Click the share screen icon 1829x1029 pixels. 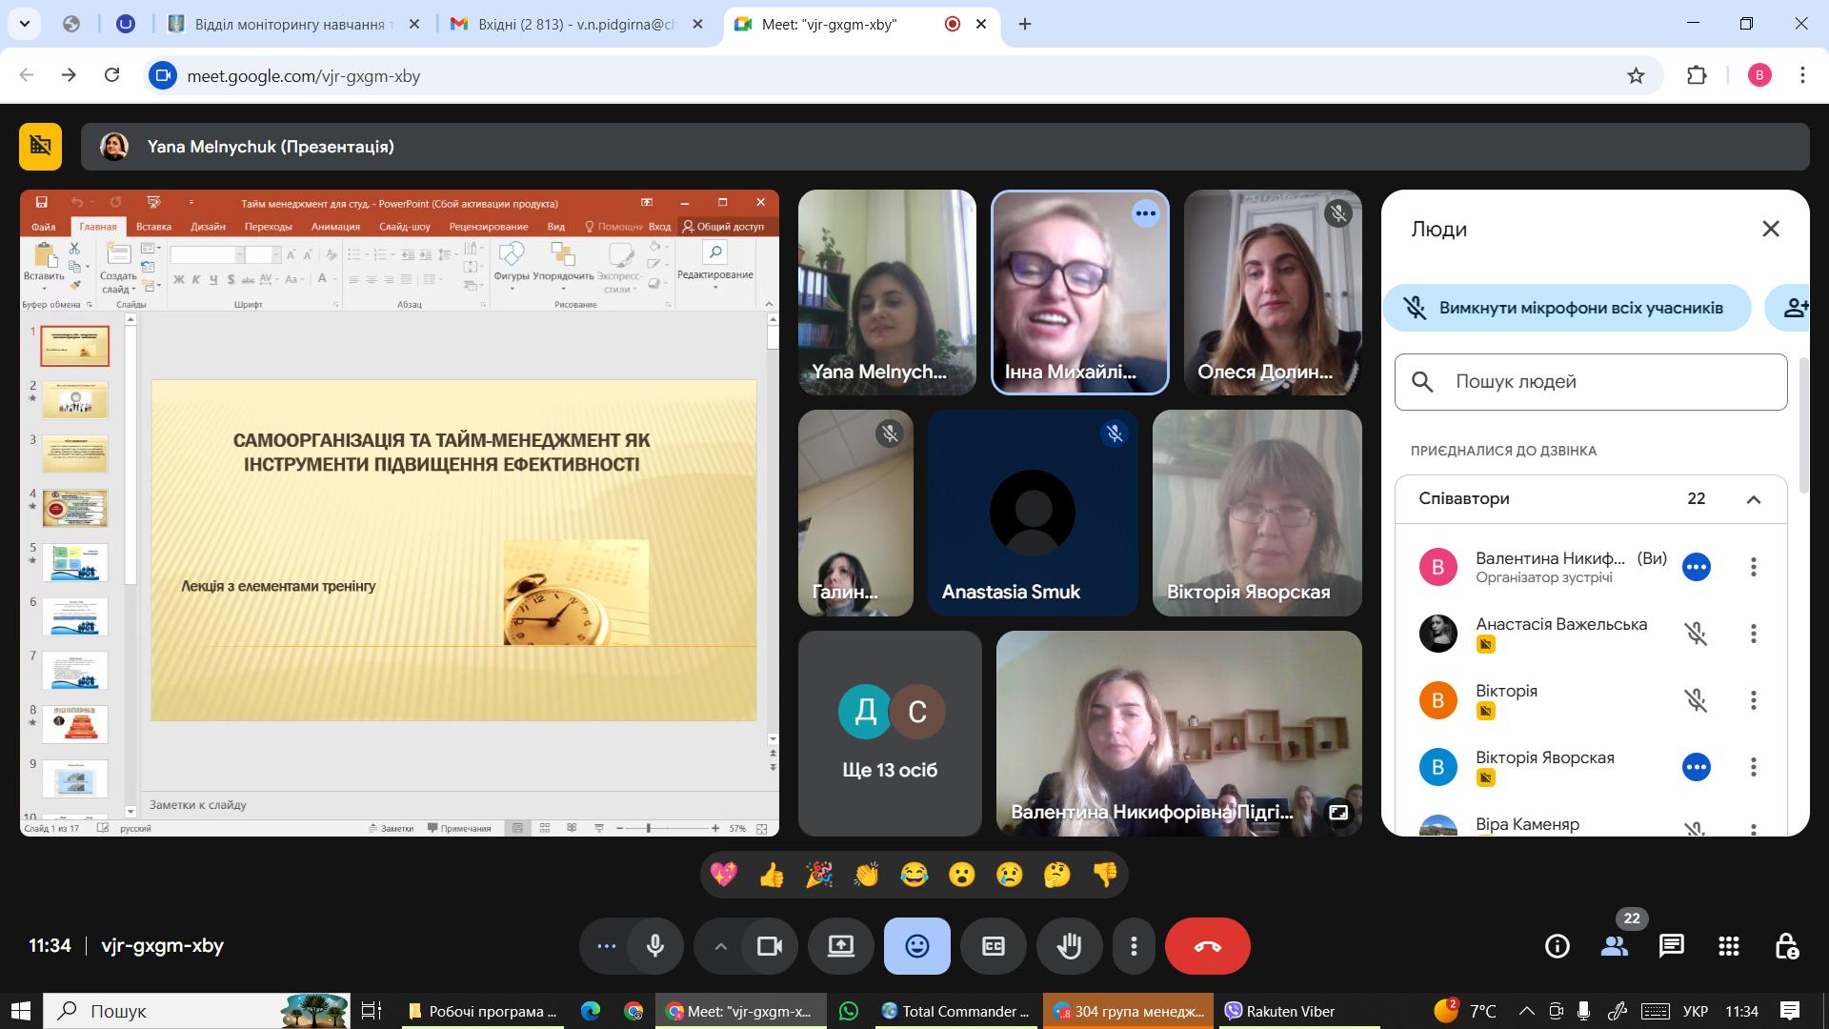point(840,946)
